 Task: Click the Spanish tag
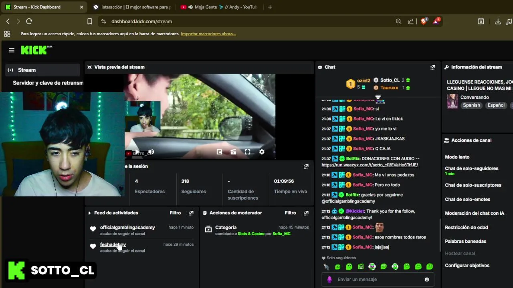[x=471, y=105]
